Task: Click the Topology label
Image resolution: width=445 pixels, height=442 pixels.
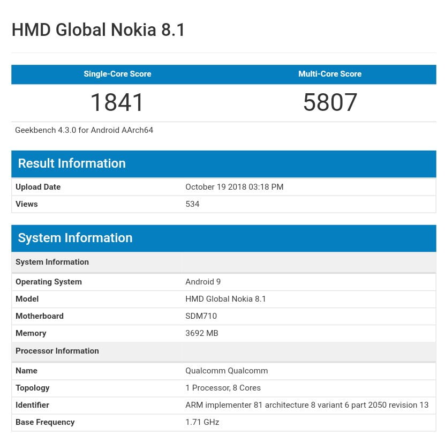Action: 32,388
